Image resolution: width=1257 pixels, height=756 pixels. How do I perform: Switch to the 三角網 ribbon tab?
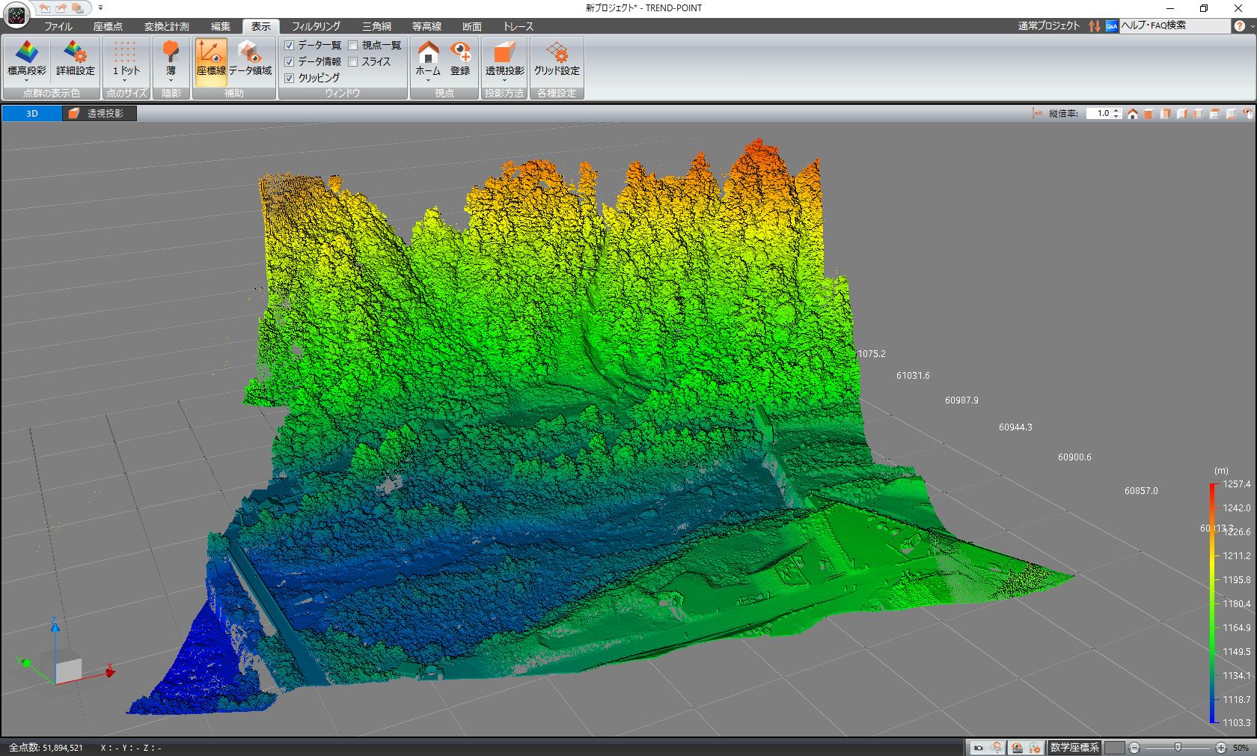pyautogui.click(x=376, y=26)
